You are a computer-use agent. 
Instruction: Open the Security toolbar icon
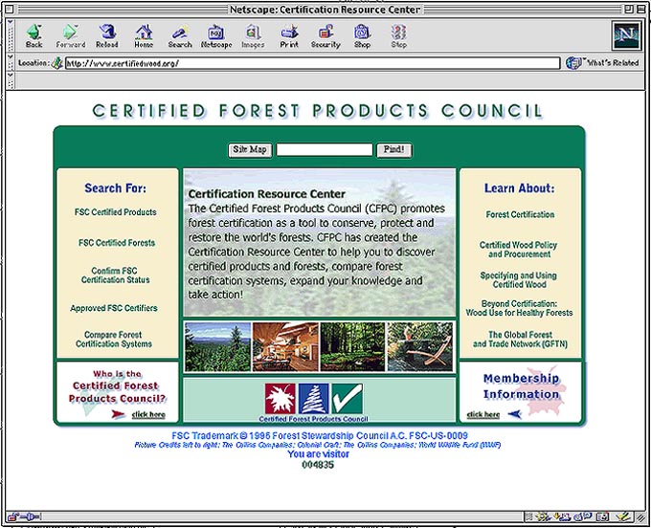pos(325,35)
